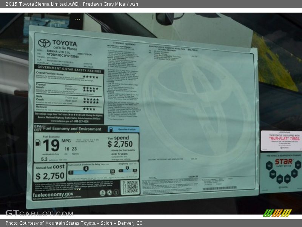Screen dimensions: 302x227
Task: Click the title '2015 Toyota Sienna Limited AWD'
Action: tap(42, 4)
